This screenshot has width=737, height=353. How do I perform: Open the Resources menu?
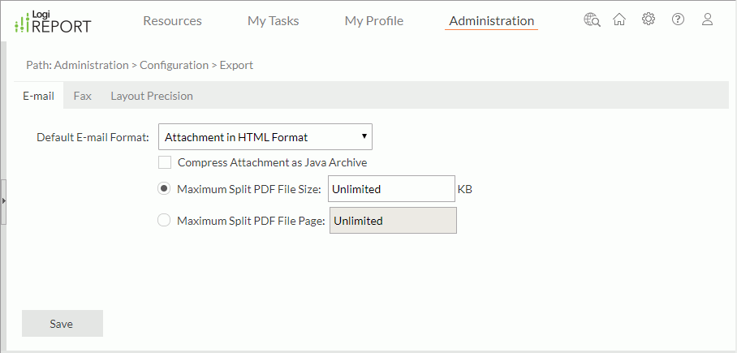pyautogui.click(x=172, y=21)
